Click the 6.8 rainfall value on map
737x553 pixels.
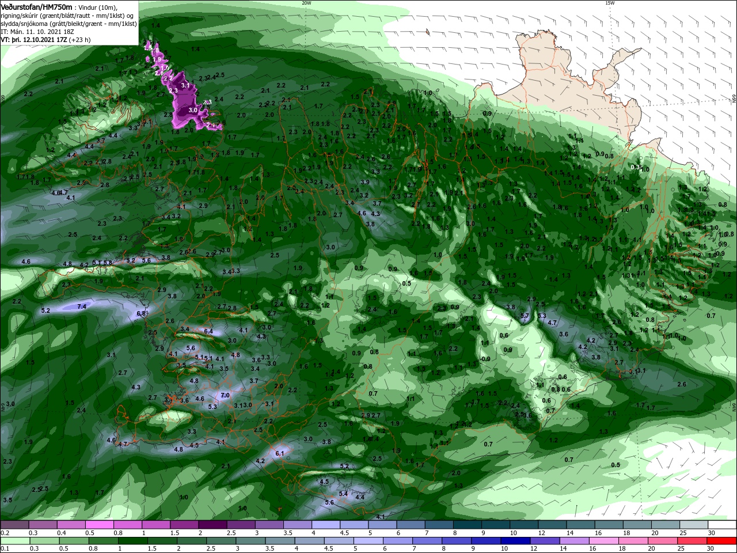tap(142, 313)
